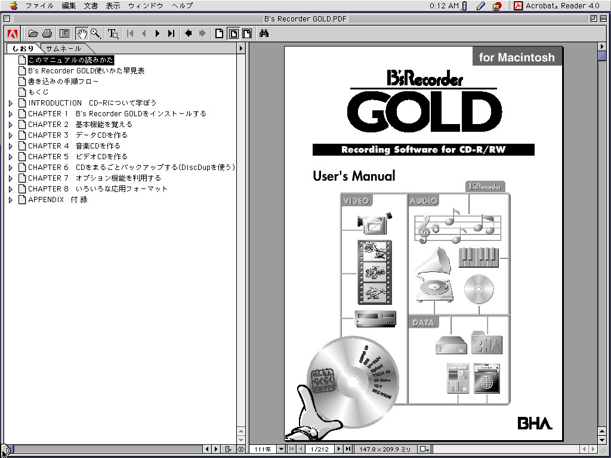Click status bar last page button
Image resolution: width=611 pixels, height=458 pixels.
[348, 449]
